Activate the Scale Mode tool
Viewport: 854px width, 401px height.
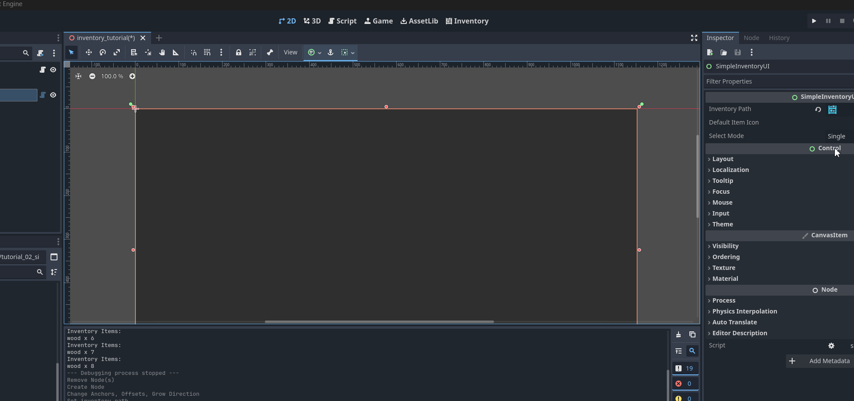(117, 52)
